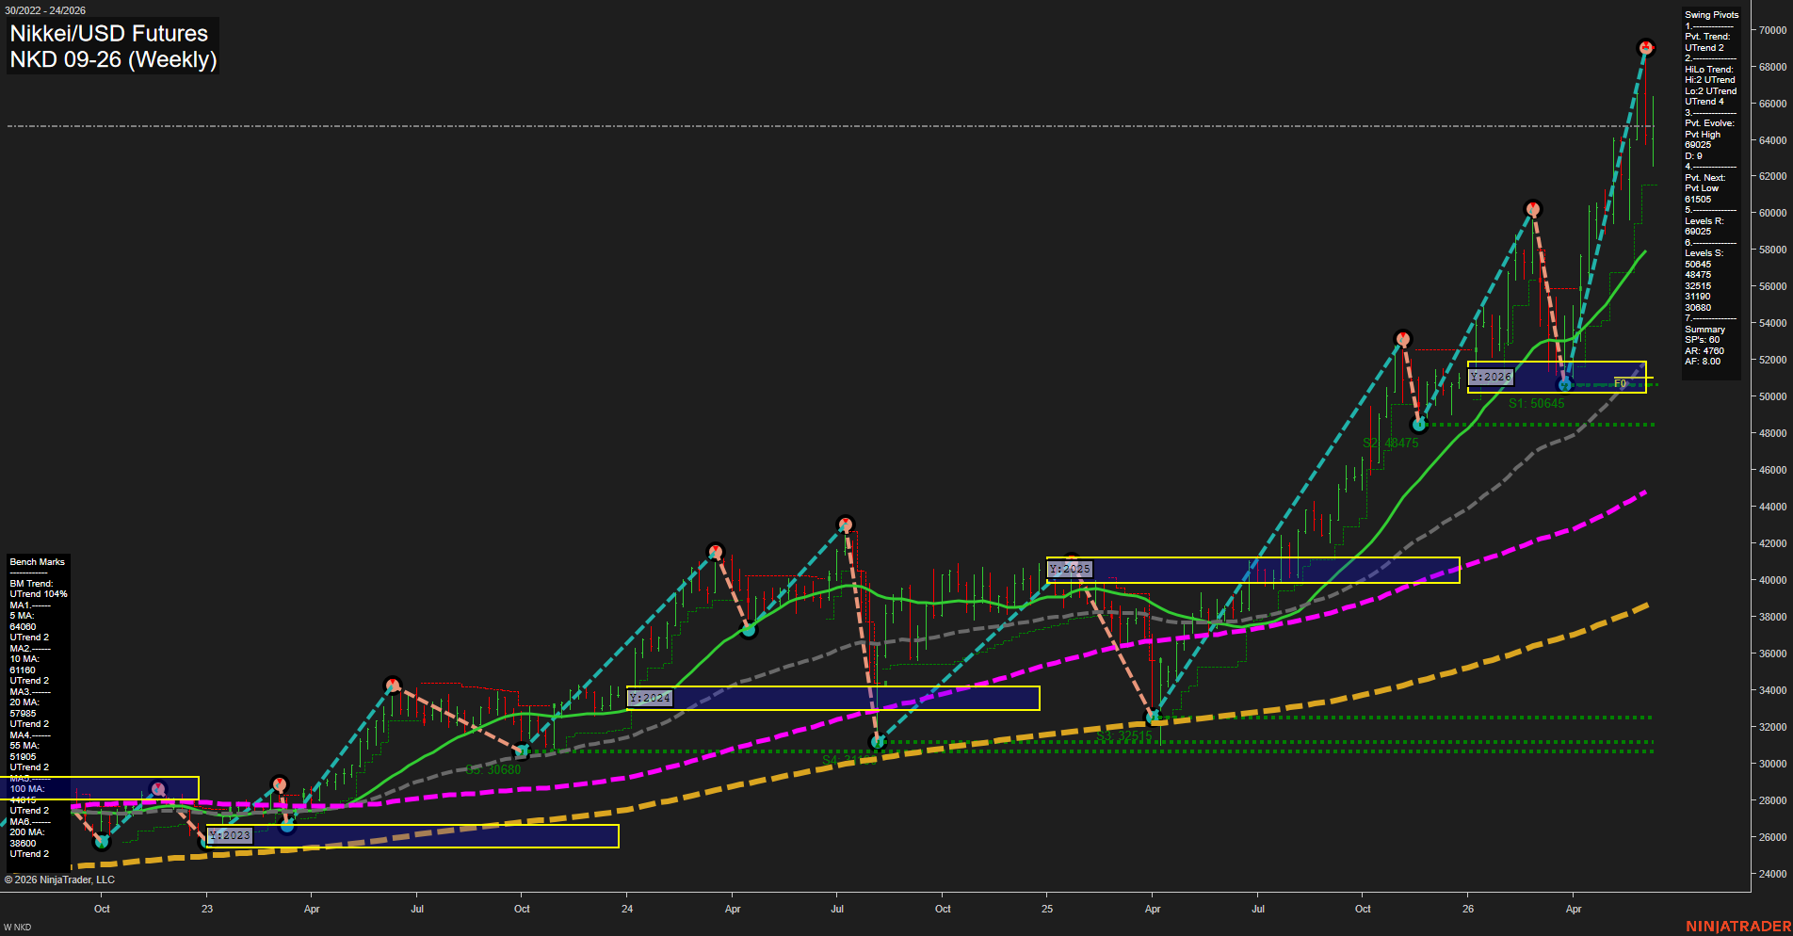This screenshot has width=1793, height=936.
Task: Click the 61160 ten-period MA value
Action: [23, 670]
